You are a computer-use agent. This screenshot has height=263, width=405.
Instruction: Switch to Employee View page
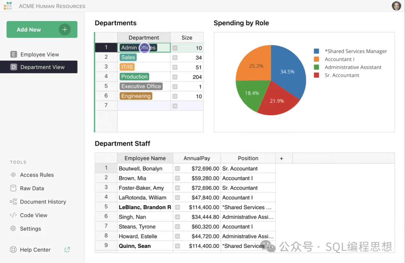point(39,54)
